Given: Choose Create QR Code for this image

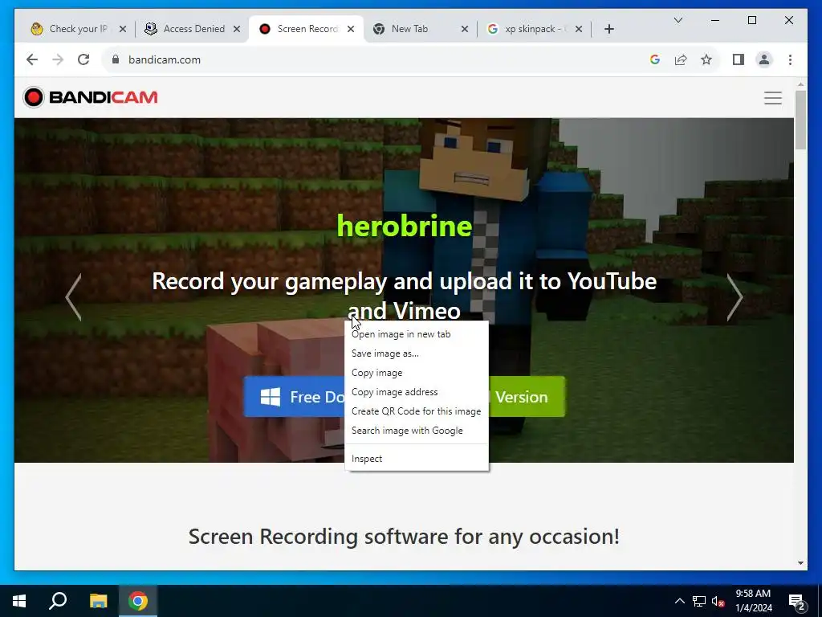Looking at the screenshot, I should 417,411.
